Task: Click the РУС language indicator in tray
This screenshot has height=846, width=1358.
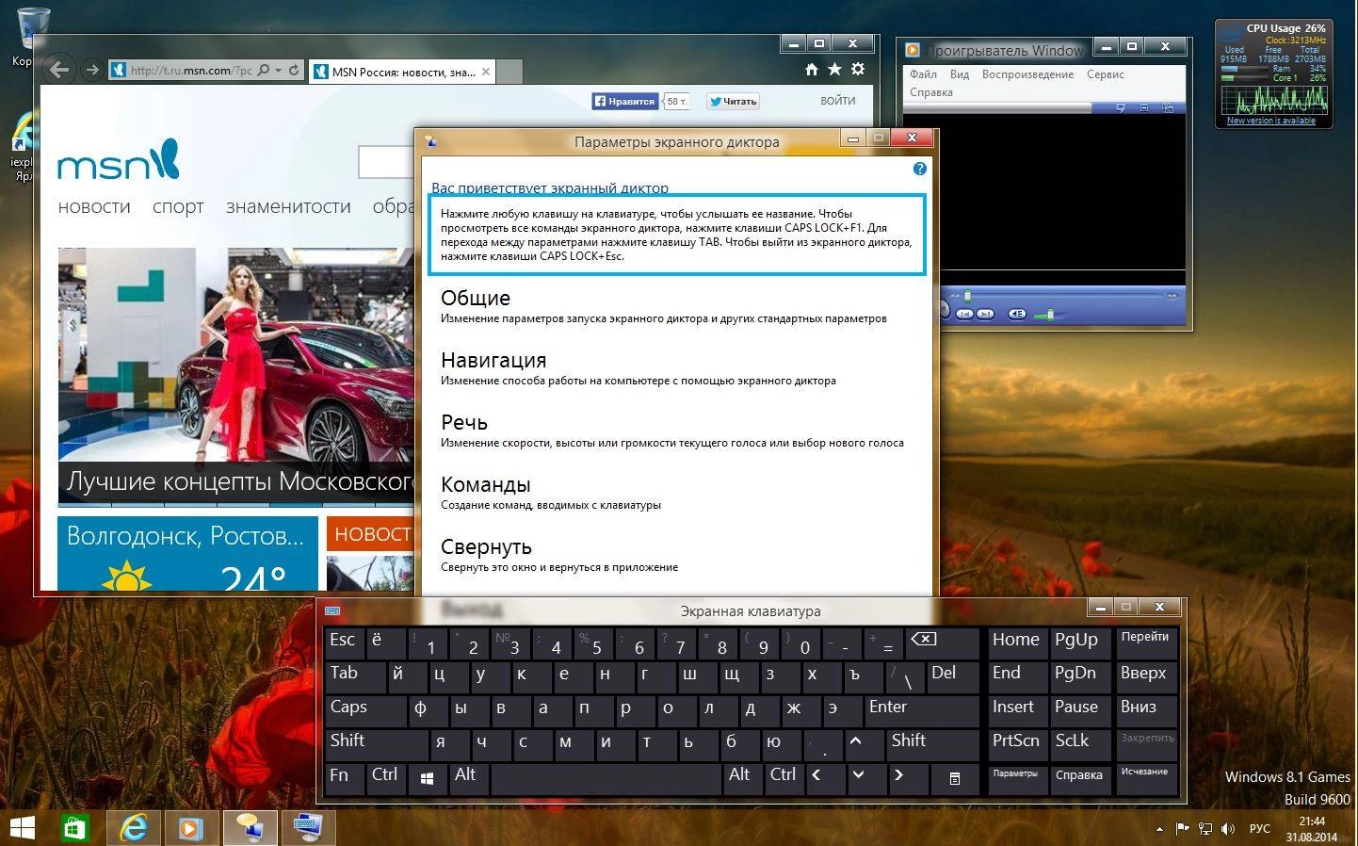Action: [1259, 829]
